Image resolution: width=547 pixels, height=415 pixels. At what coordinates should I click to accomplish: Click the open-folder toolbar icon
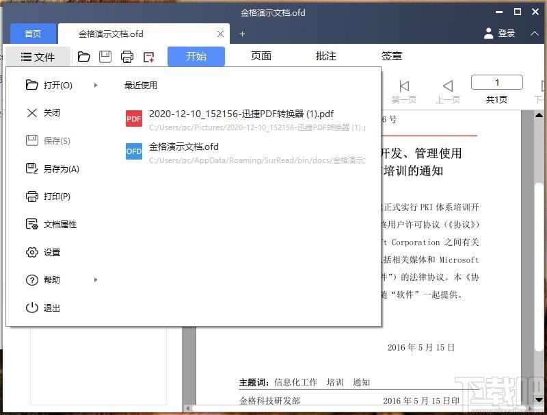(x=83, y=56)
